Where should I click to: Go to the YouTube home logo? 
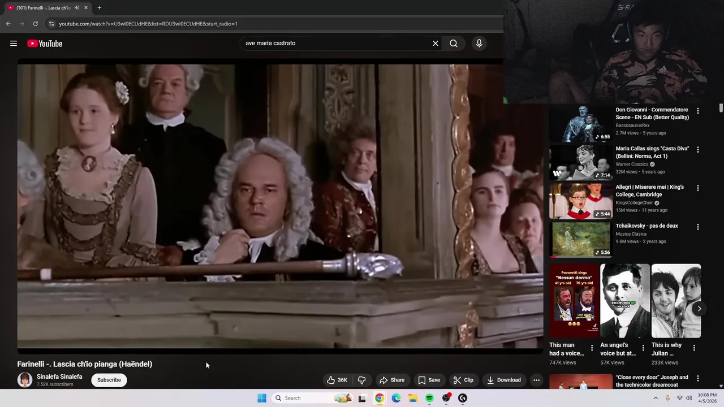(45, 44)
